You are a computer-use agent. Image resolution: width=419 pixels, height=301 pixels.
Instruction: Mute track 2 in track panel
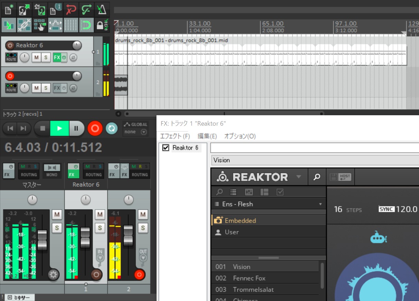click(36, 88)
